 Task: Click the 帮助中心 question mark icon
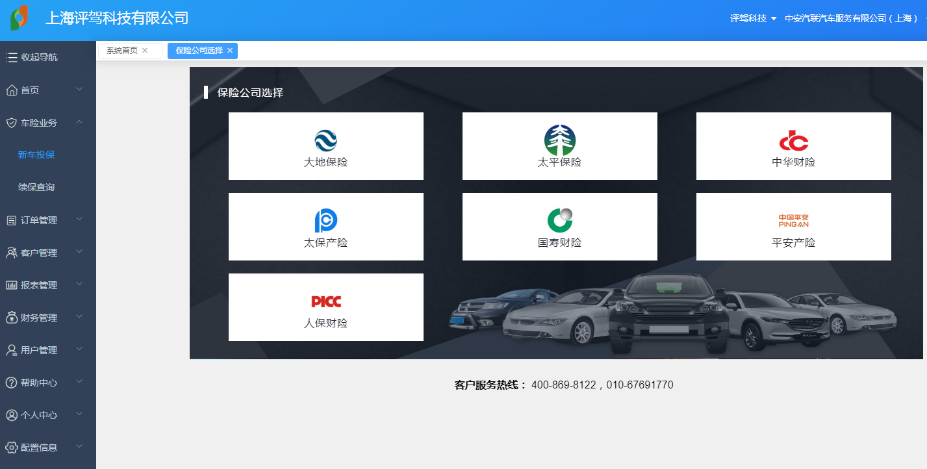point(12,383)
